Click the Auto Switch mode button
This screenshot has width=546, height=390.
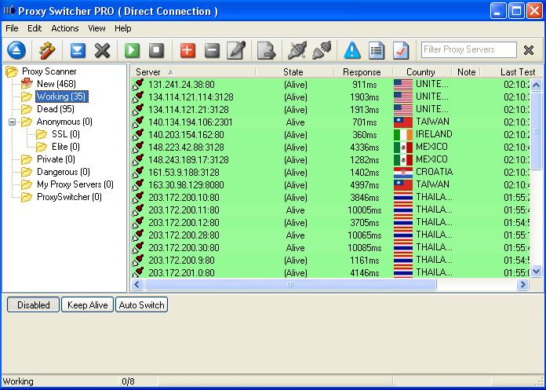[x=141, y=305]
